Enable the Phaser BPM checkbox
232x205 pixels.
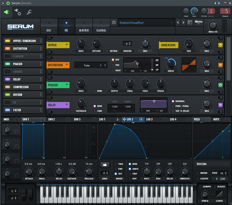(x=95, y=91)
